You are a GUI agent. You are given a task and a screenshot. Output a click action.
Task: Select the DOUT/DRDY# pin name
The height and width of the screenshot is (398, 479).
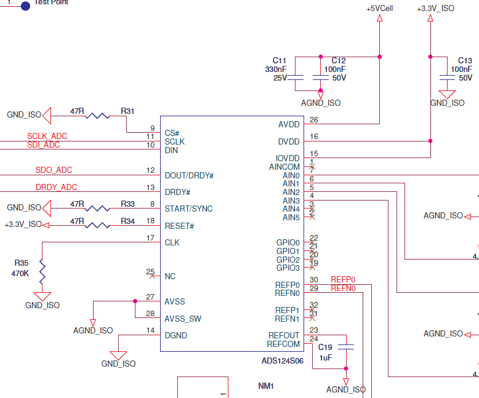pyautogui.click(x=189, y=175)
